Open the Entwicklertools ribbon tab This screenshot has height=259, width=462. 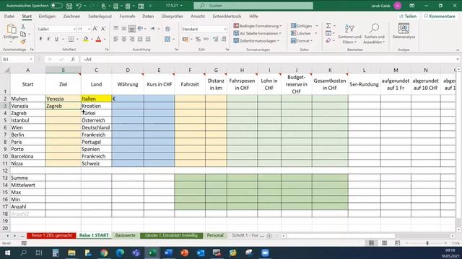pyautogui.click(x=227, y=16)
